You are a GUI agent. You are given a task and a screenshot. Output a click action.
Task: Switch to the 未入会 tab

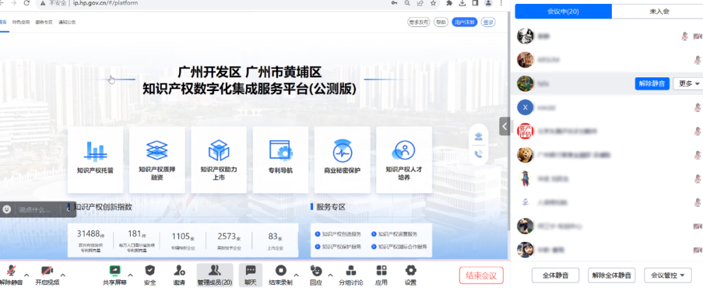[x=657, y=11]
